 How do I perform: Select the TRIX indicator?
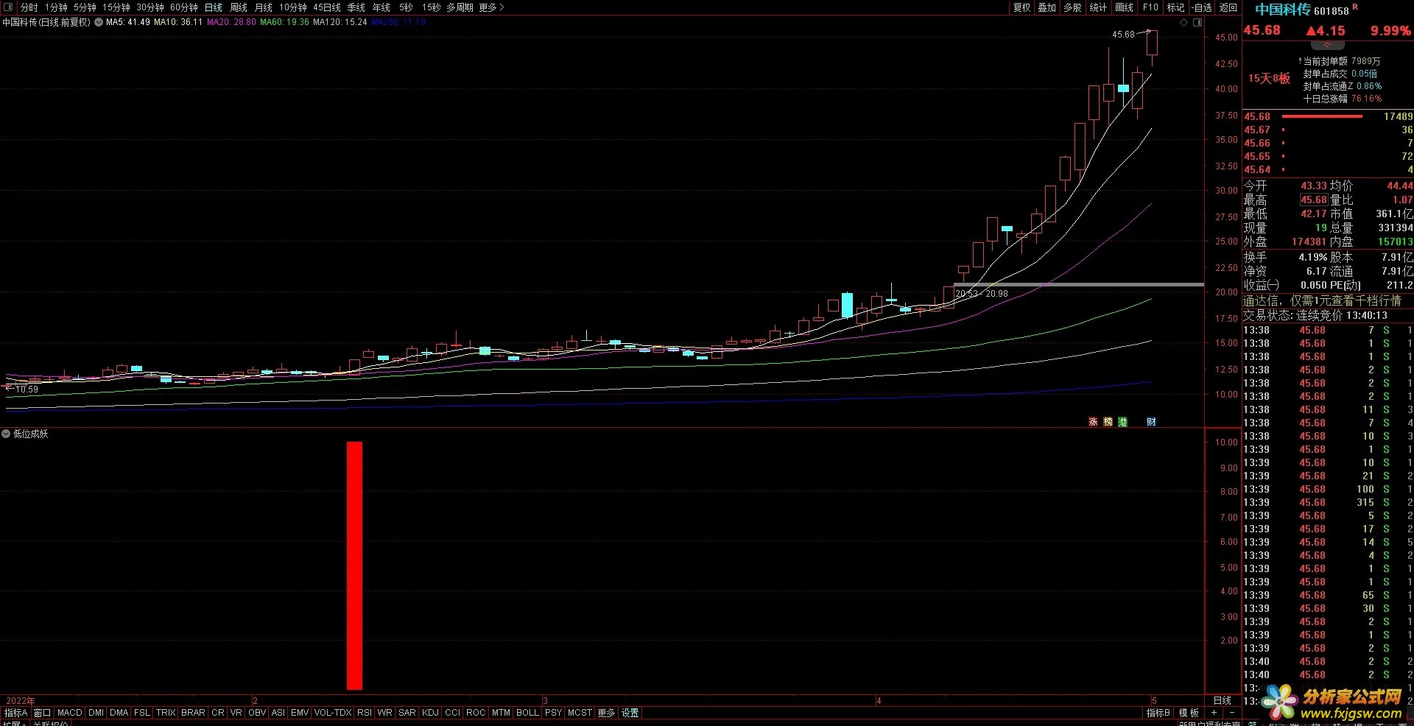pyautogui.click(x=166, y=713)
